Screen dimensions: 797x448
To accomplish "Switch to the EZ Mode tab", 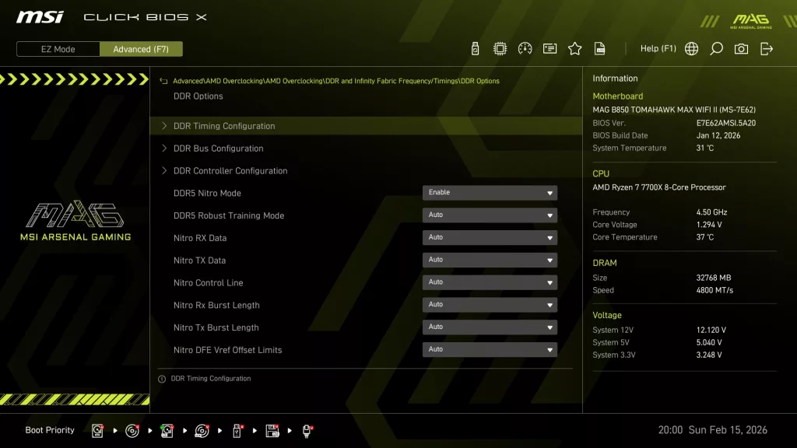I will pyautogui.click(x=57, y=49).
